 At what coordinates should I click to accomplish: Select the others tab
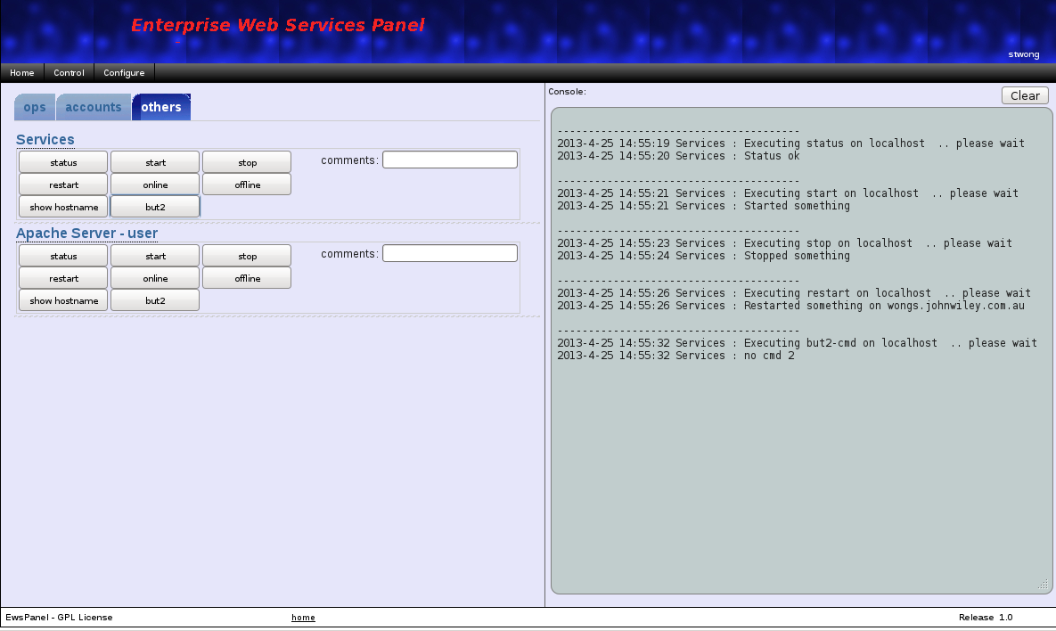tap(160, 107)
